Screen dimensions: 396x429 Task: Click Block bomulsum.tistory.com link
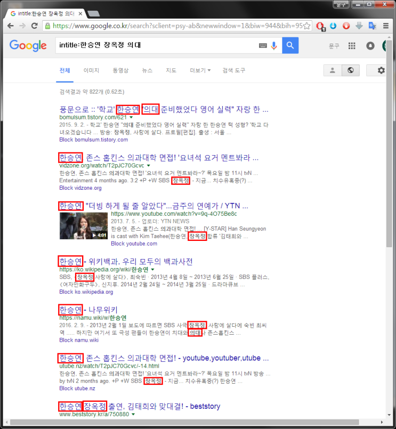[x=94, y=140]
